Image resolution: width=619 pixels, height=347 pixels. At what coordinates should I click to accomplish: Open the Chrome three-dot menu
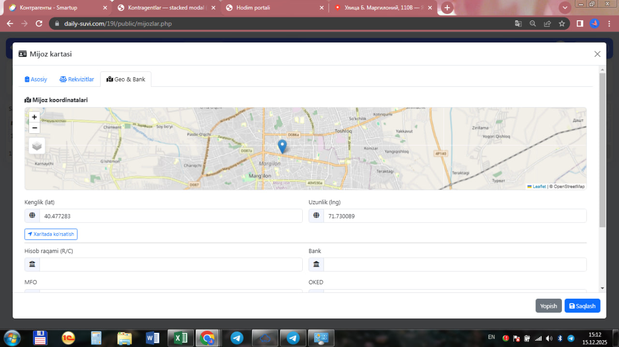(608, 23)
